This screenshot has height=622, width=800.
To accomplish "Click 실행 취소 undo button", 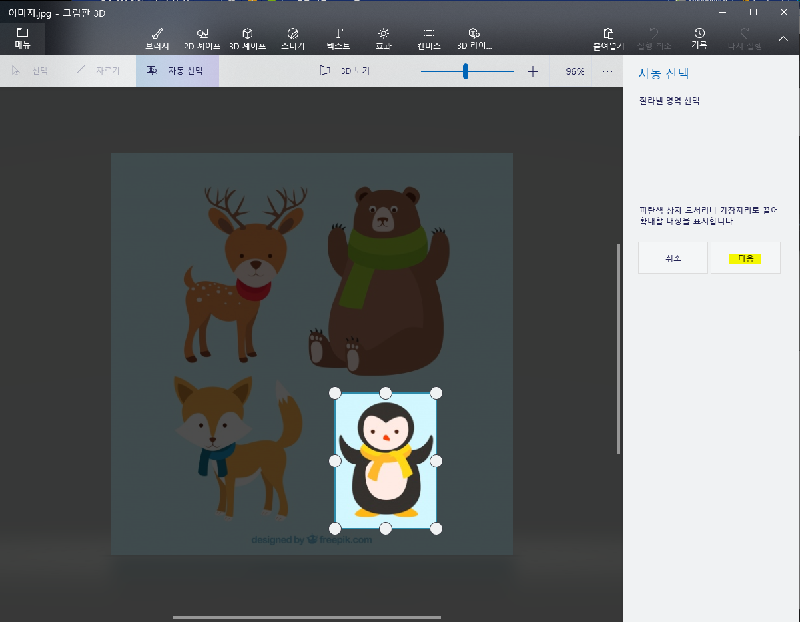I will [654, 39].
